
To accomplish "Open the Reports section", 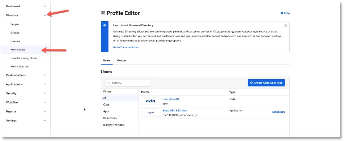I will (11, 111).
